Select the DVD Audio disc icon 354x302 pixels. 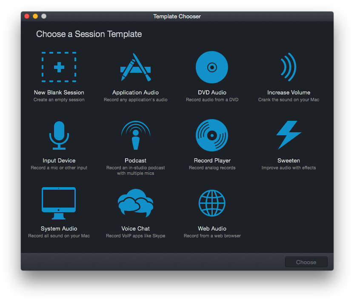click(212, 67)
